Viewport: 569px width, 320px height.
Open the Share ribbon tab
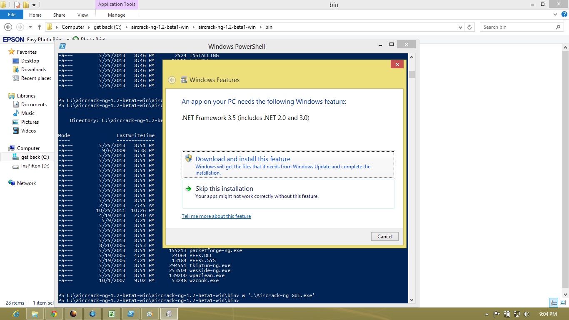pos(59,15)
